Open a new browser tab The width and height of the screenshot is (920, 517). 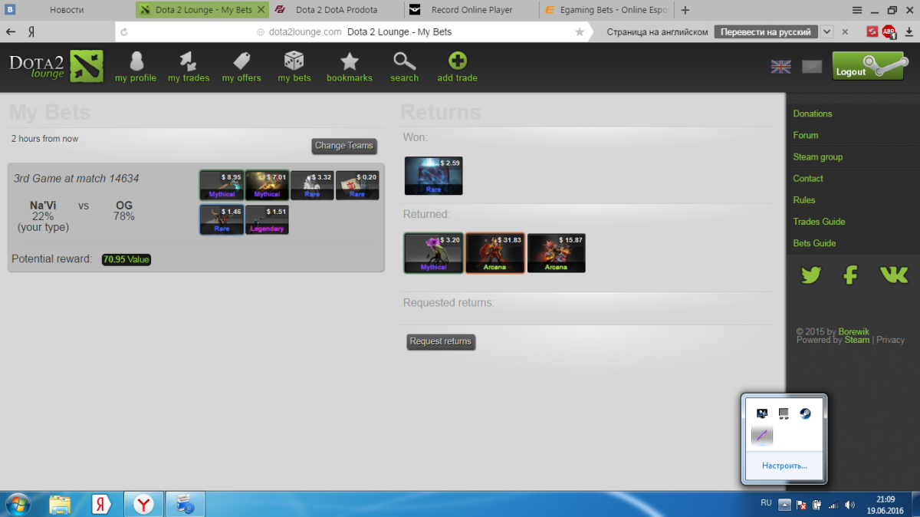coord(685,10)
